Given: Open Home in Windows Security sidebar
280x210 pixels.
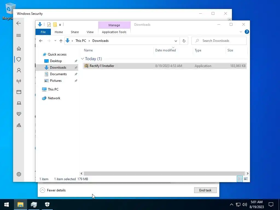Looking at the screenshot, I should coord(19,49).
